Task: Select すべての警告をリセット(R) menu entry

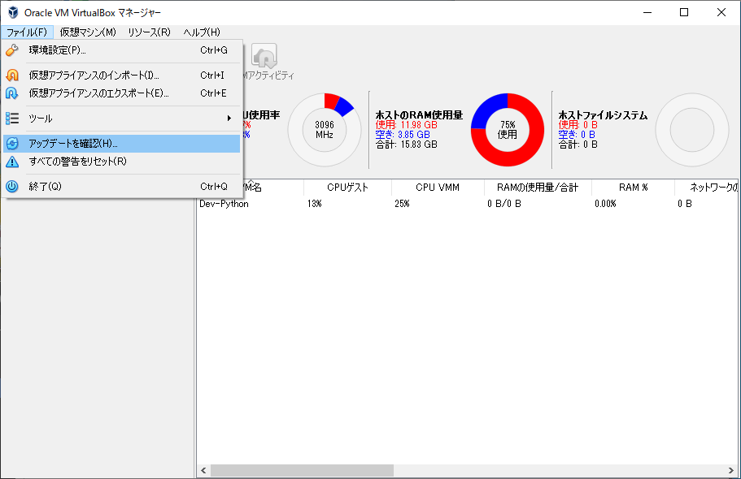Action: (x=121, y=162)
